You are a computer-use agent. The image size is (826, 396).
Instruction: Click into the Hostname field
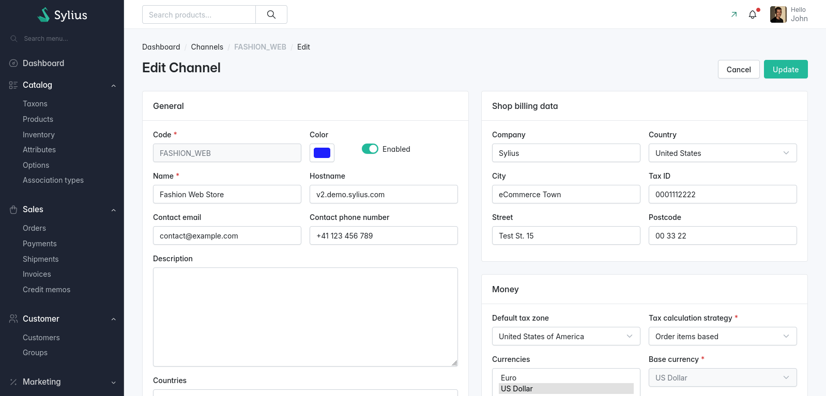tap(383, 194)
